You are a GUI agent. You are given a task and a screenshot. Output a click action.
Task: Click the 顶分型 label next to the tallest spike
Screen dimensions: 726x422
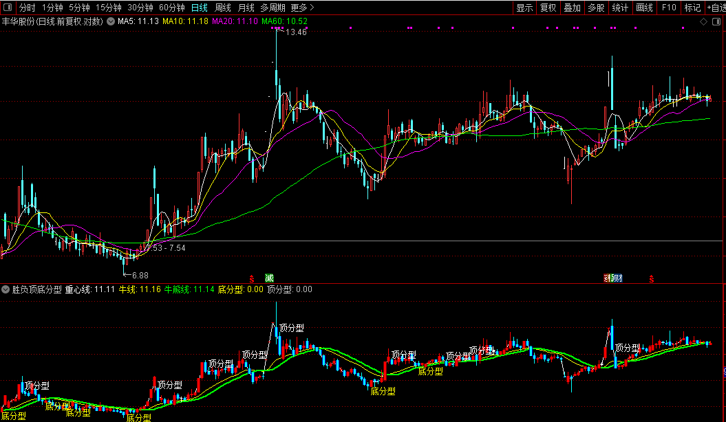[x=292, y=328]
